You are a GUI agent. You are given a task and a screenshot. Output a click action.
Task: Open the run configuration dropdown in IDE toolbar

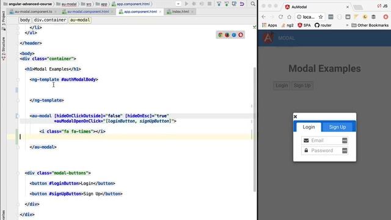178,4
